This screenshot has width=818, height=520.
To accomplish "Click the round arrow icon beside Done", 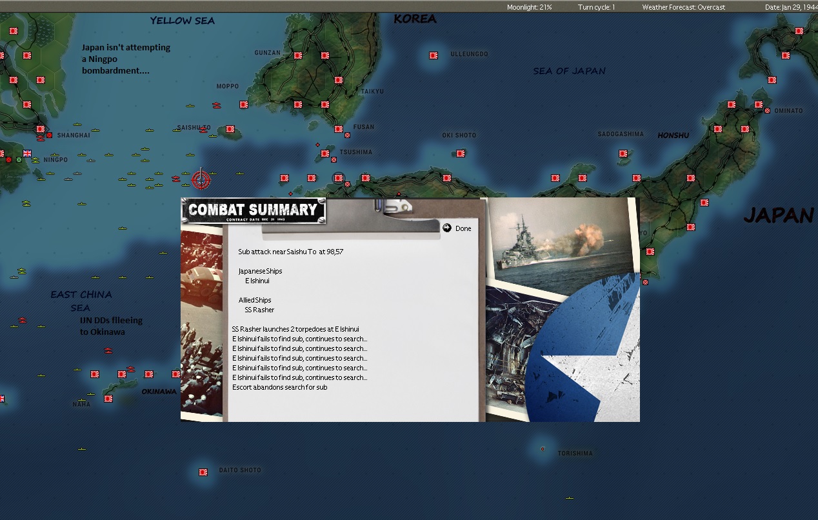I will [x=447, y=228].
